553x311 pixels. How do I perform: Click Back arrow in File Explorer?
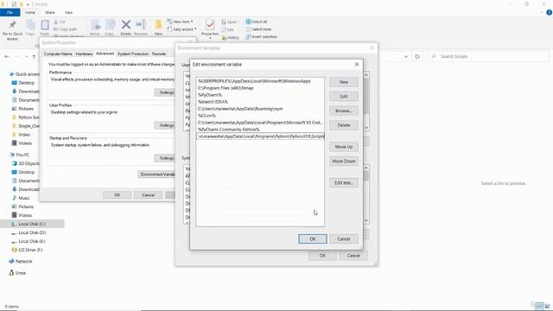click(x=7, y=56)
